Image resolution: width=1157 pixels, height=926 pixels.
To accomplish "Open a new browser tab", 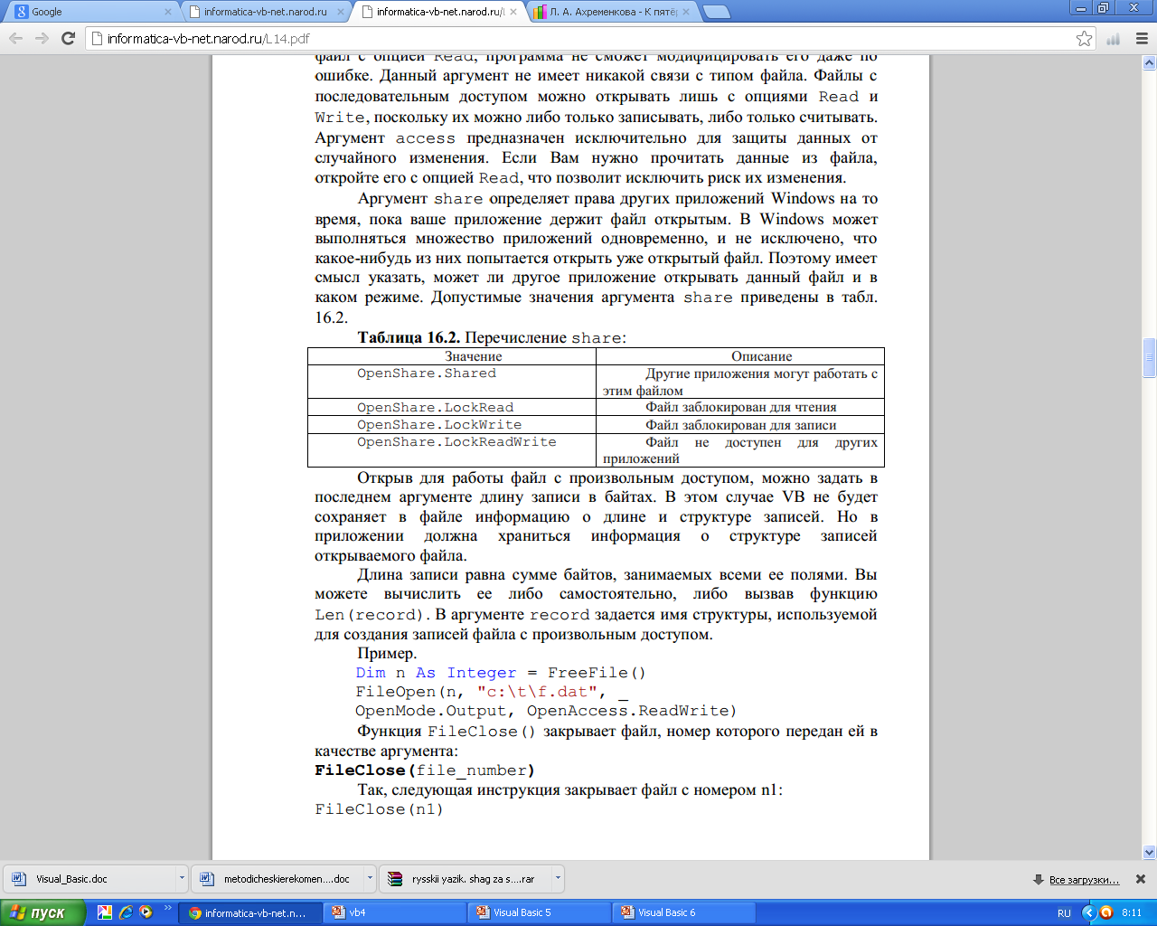I will [x=716, y=12].
